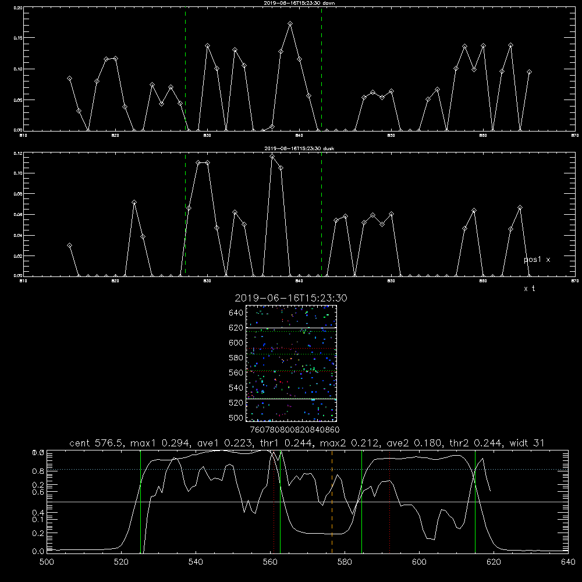
Task: Select the 'ave2 0.180' value
Action: pyautogui.click(x=414, y=443)
